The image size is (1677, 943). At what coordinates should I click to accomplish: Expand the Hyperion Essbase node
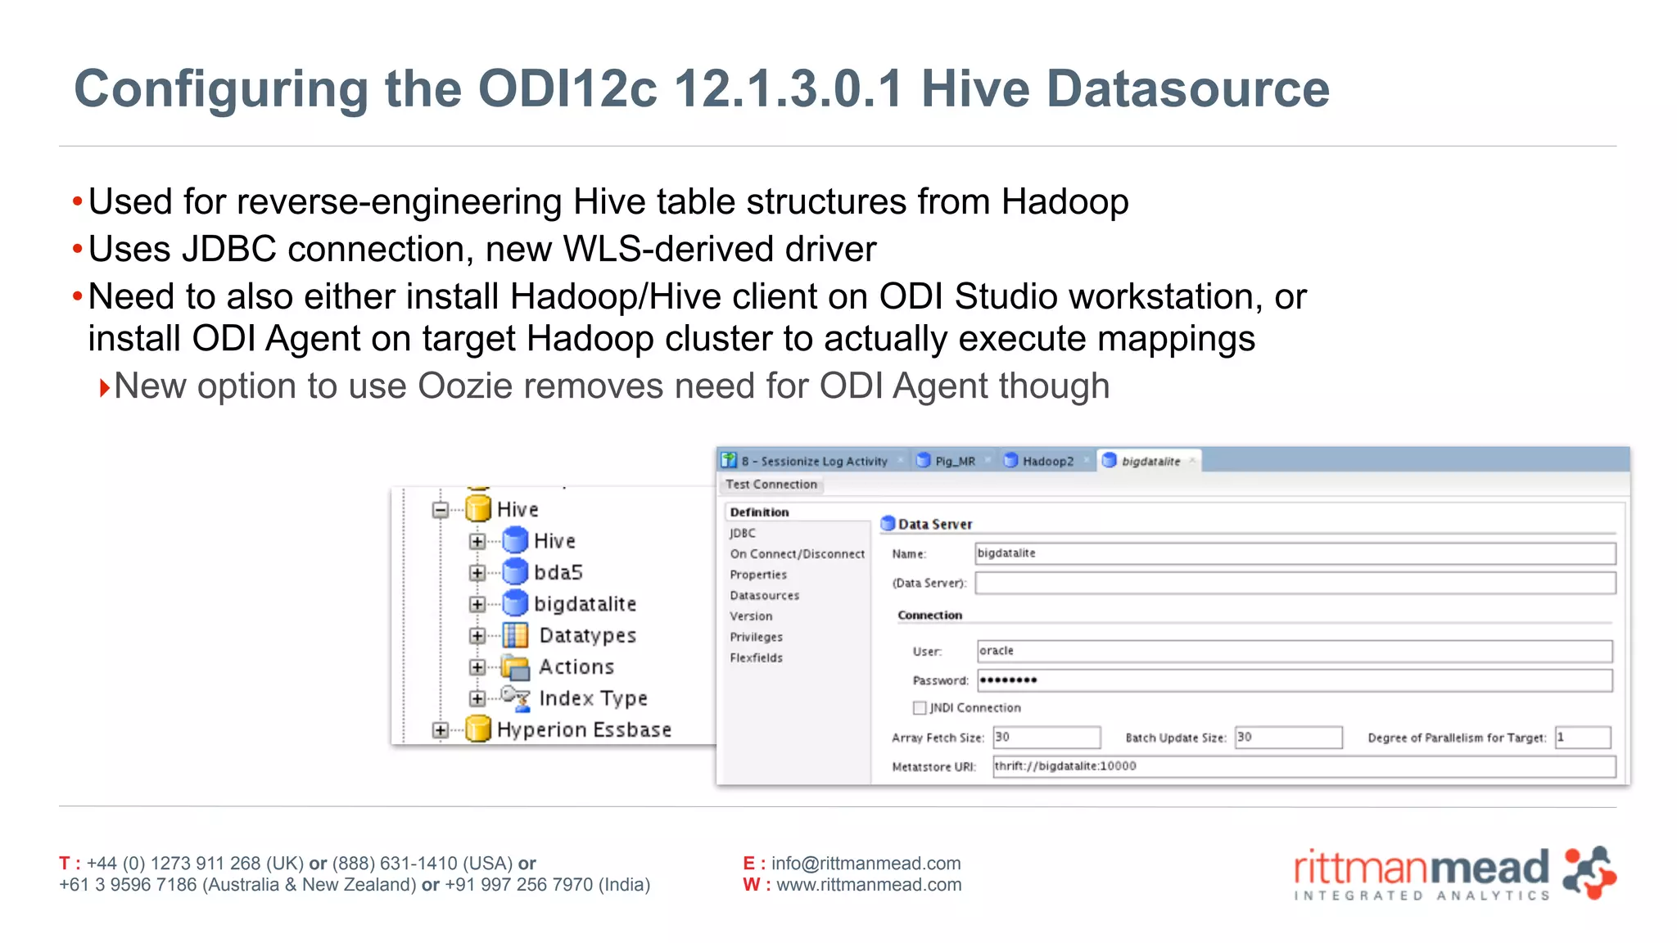441,729
